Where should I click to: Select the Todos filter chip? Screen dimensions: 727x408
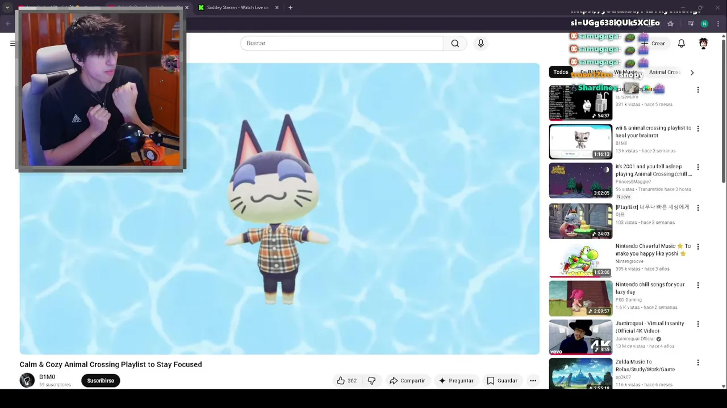tap(561, 72)
